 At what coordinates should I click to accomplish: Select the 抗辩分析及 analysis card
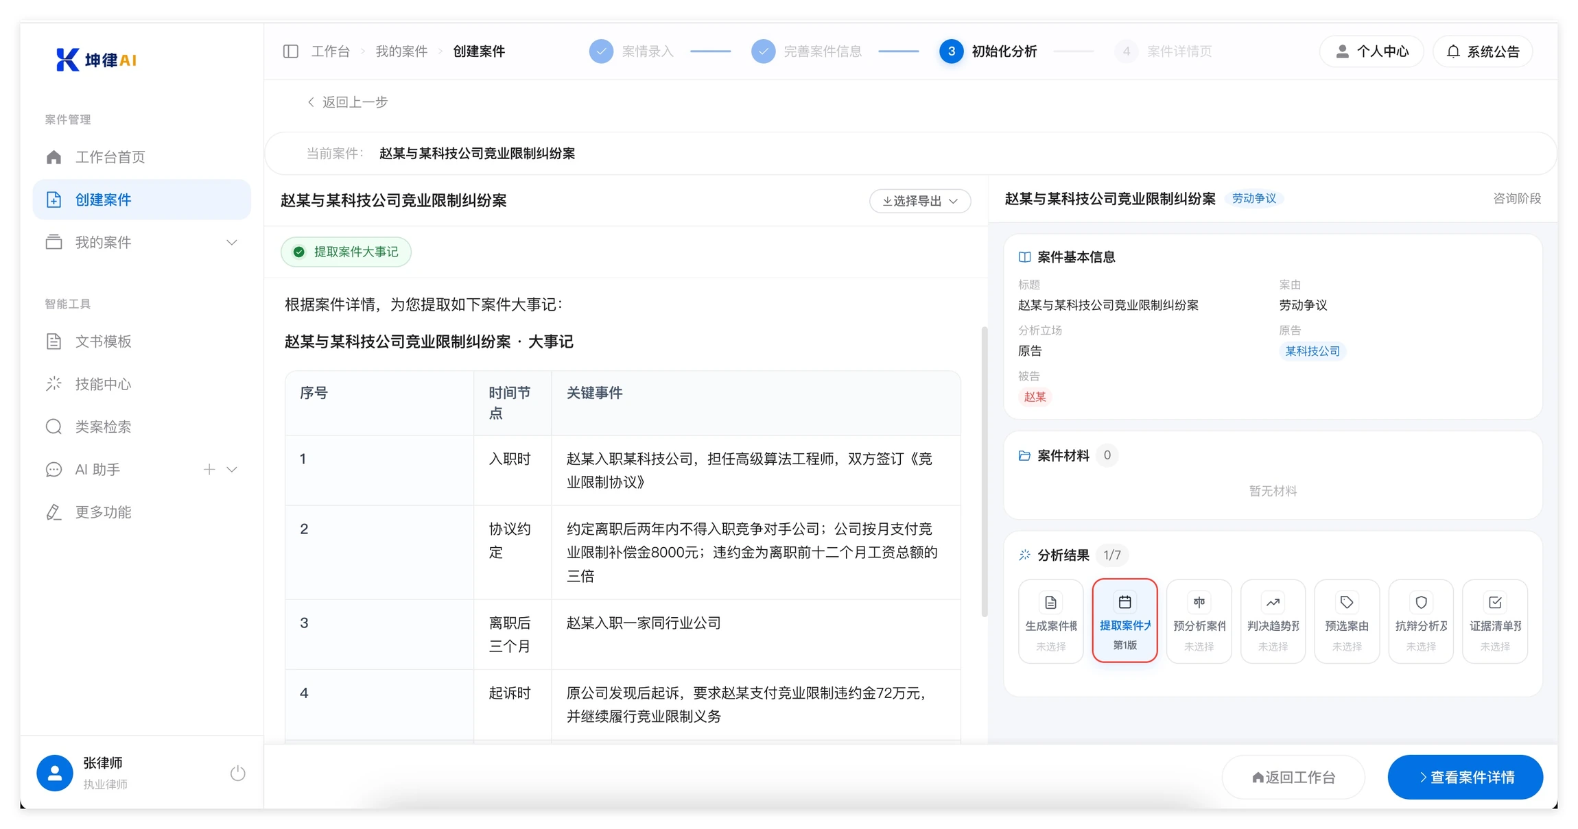tap(1421, 621)
